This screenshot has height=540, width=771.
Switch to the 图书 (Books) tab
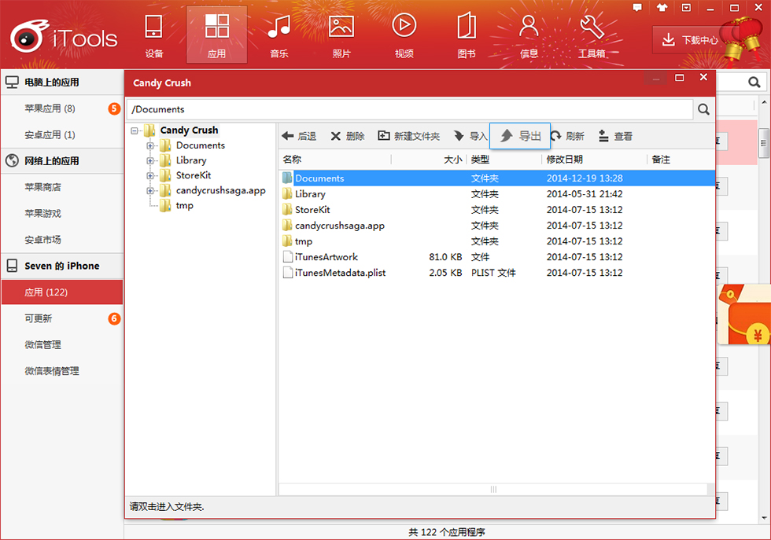tap(466, 36)
